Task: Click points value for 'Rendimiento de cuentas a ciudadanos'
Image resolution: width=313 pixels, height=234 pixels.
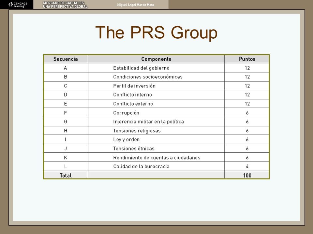Action: [247, 158]
